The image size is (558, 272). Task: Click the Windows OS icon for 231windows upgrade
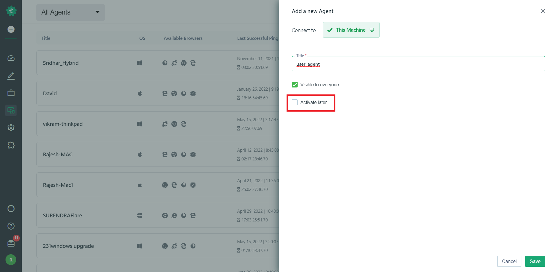coord(139,246)
